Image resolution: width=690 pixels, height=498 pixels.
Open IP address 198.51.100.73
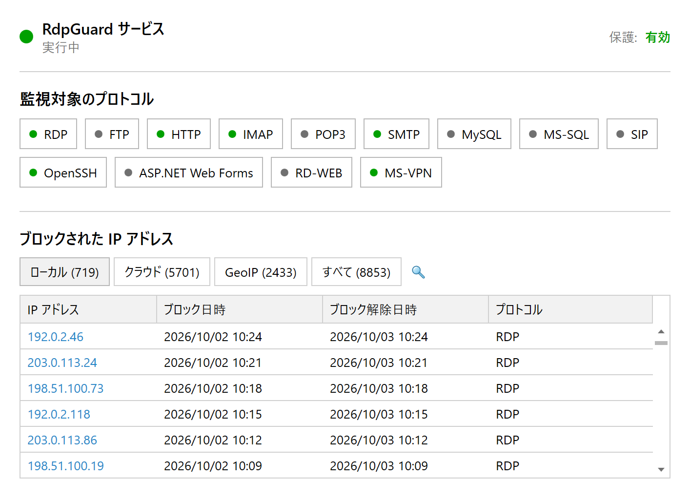(x=65, y=388)
